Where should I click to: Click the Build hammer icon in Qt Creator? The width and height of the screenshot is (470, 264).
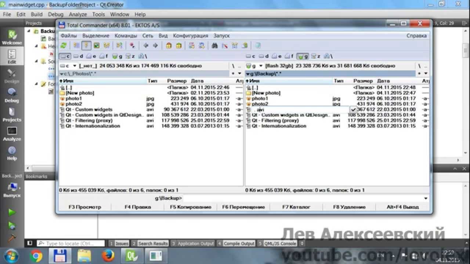coord(12,238)
